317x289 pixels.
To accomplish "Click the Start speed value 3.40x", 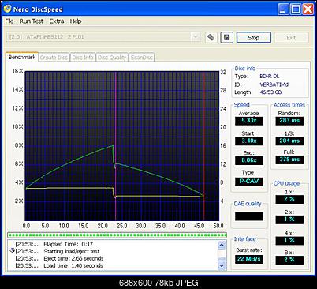I will coord(249,141).
